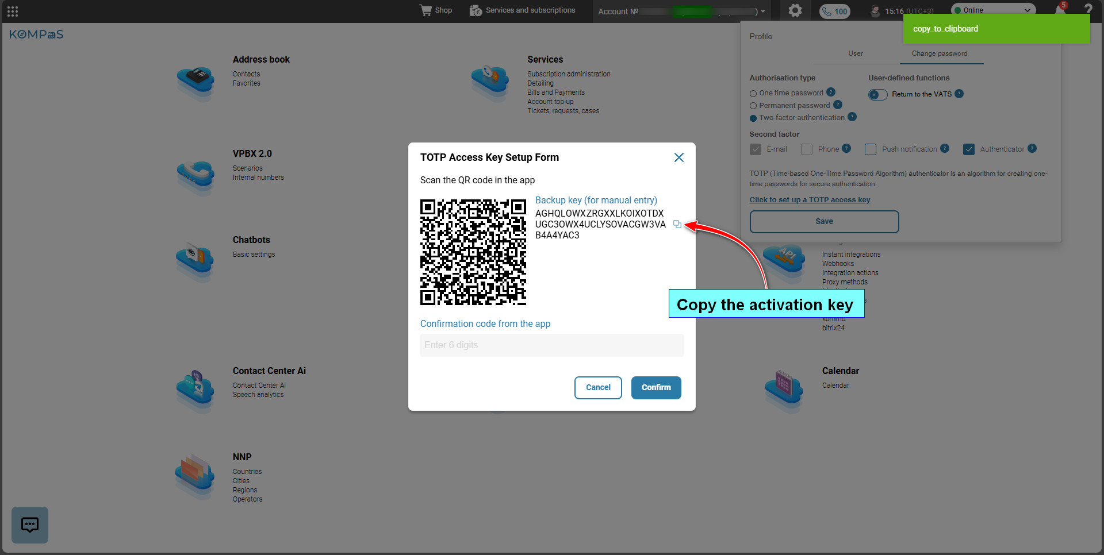Open Services and subscriptions
This screenshot has height=555, width=1104.
coord(522,10)
